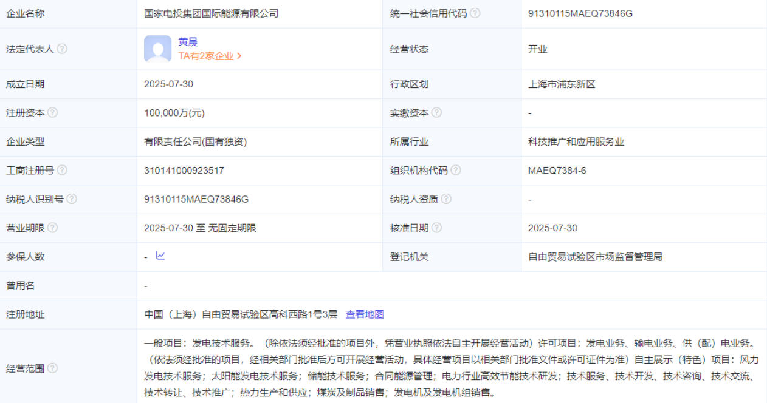The image size is (767, 403).
Task: Click the question icon beside 实缴资本
Action: (436, 113)
